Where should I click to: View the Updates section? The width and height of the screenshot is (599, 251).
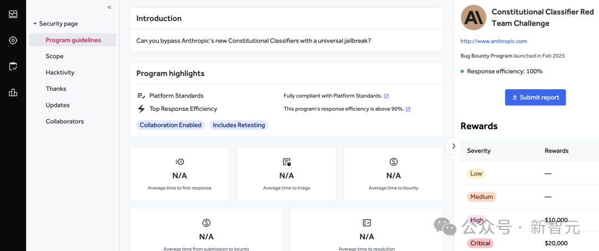point(58,105)
